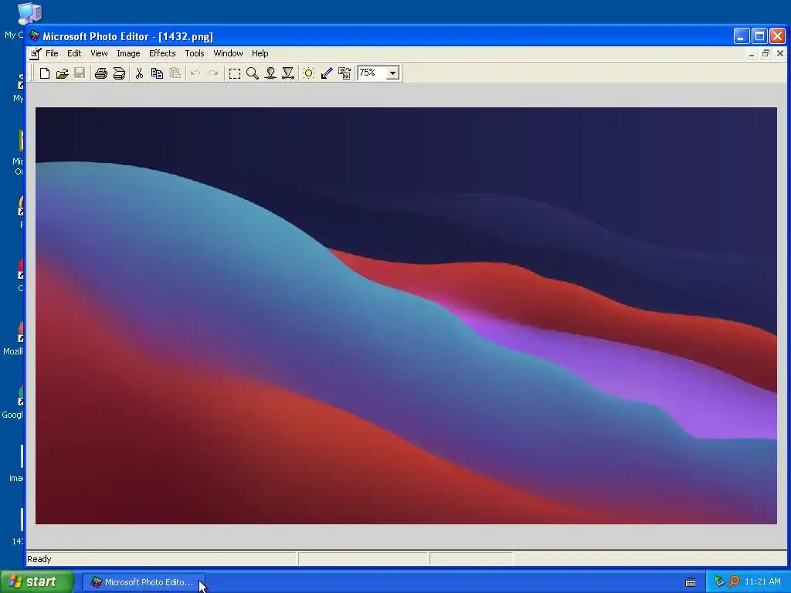The image size is (791, 593).
Task: Minimize the 1432.png document window
Action: (x=752, y=53)
